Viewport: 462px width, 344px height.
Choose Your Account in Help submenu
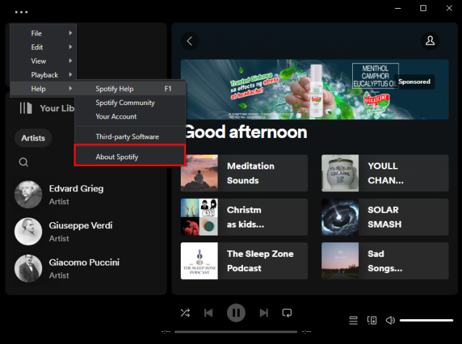click(130, 116)
